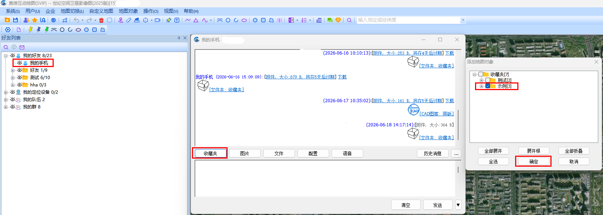Click the chat bubble icon in friends panel
The image size is (603, 215).
click(x=14, y=47)
